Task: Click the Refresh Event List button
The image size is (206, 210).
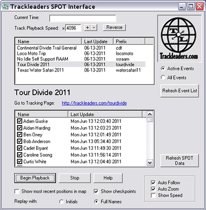Action: 180,91
